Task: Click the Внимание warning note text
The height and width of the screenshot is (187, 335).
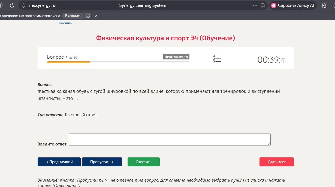Action: pyautogui.click(x=161, y=183)
